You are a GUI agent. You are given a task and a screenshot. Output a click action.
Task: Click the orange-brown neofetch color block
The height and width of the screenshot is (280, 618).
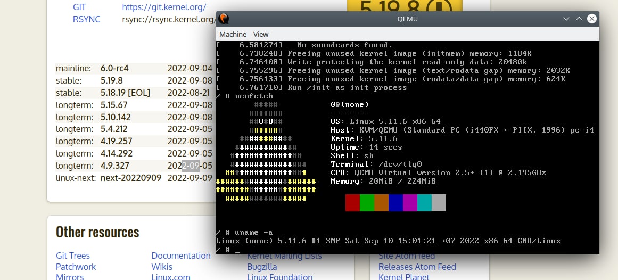point(381,203)
